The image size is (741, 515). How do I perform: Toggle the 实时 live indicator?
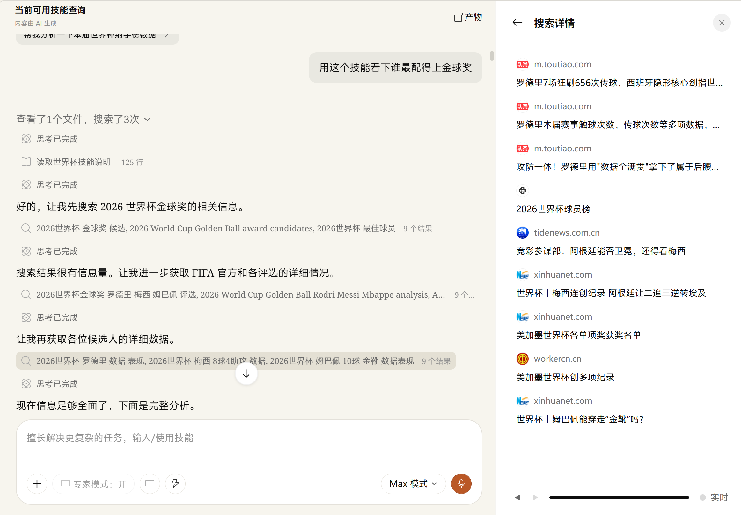click(x=714, y=497)
